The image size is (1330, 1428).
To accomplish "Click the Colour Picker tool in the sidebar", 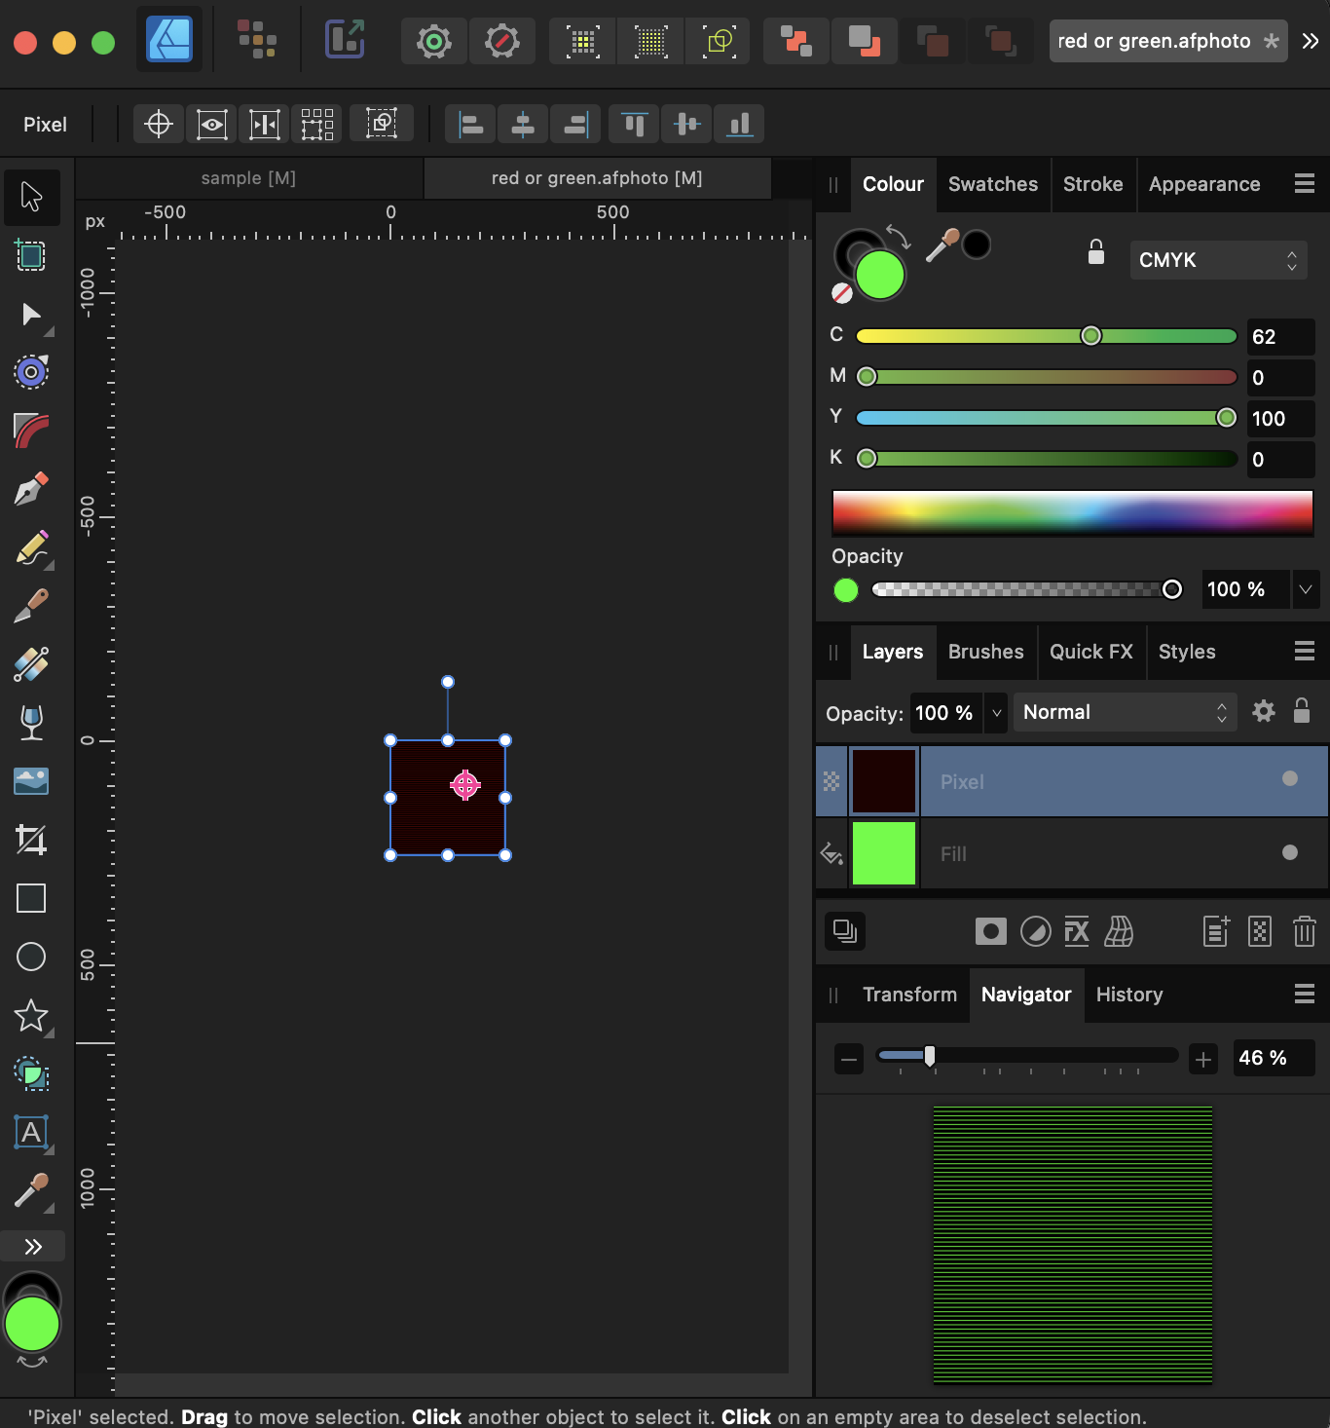I will (x=30, y=1189).
